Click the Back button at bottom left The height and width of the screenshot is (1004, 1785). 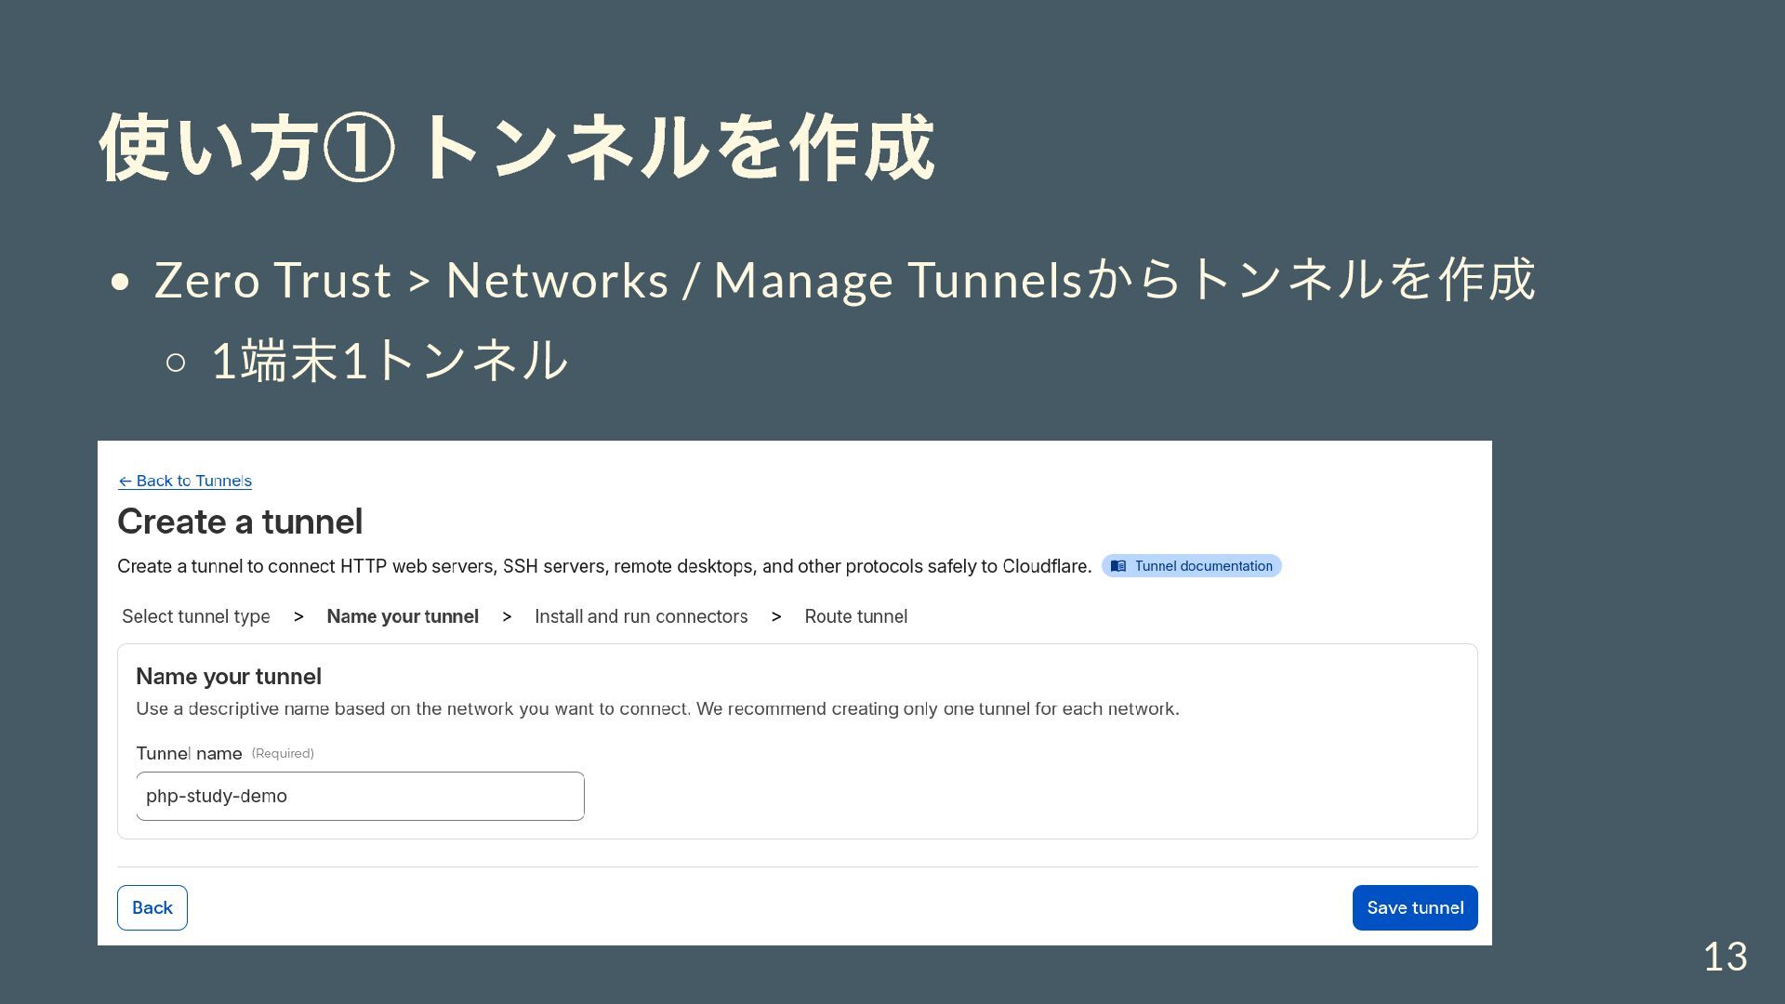tap(152, 907)
